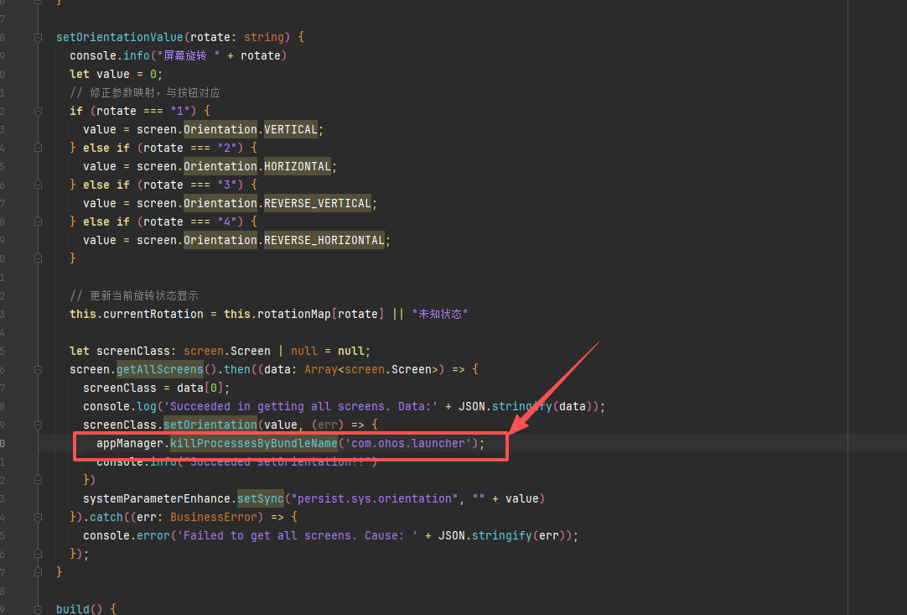Click this.currentRotation property
This screenshot has width=907, height=615.
137,314
